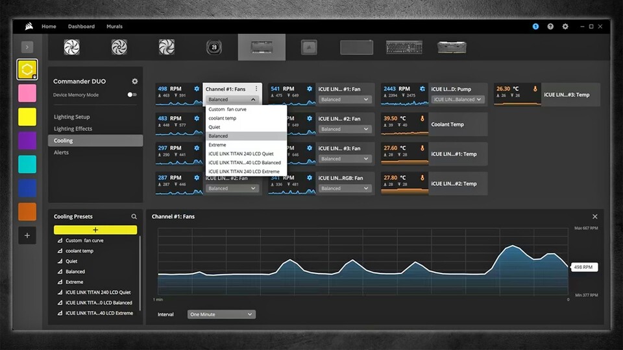Select the first fan device thumbnail
The width and height of the screenshot is (623, 350).
[71, 47]
